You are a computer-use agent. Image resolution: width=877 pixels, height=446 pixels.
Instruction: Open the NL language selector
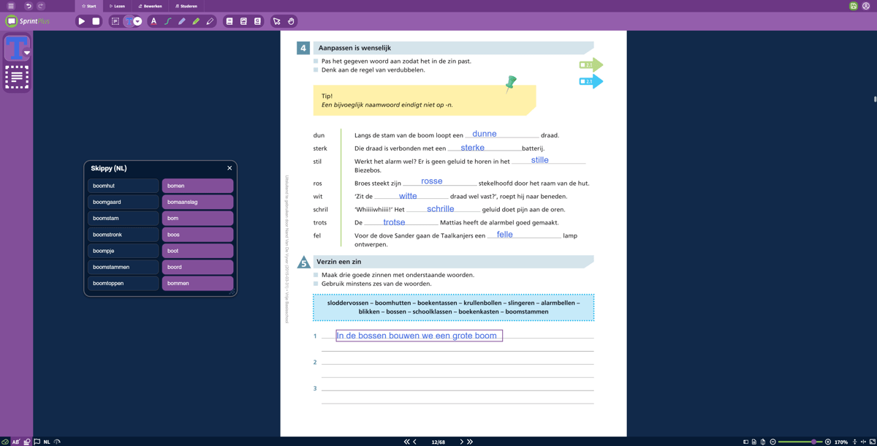(x=47, y=442)
